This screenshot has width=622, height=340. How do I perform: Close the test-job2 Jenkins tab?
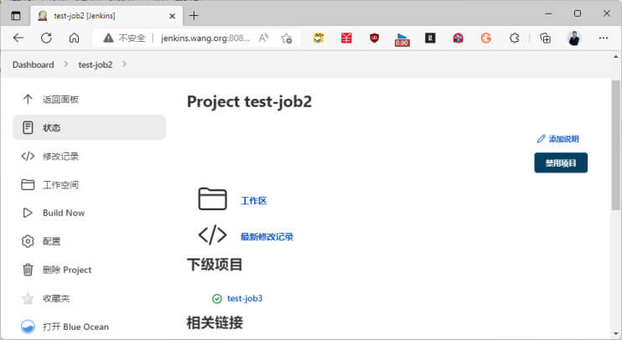[172, 16]
